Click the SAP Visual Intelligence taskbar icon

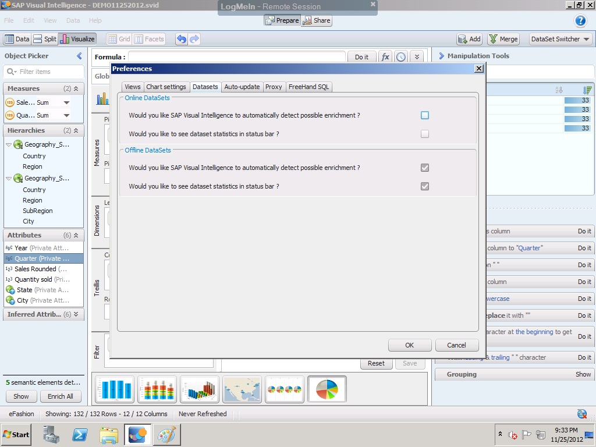click(x=137, y=434)
